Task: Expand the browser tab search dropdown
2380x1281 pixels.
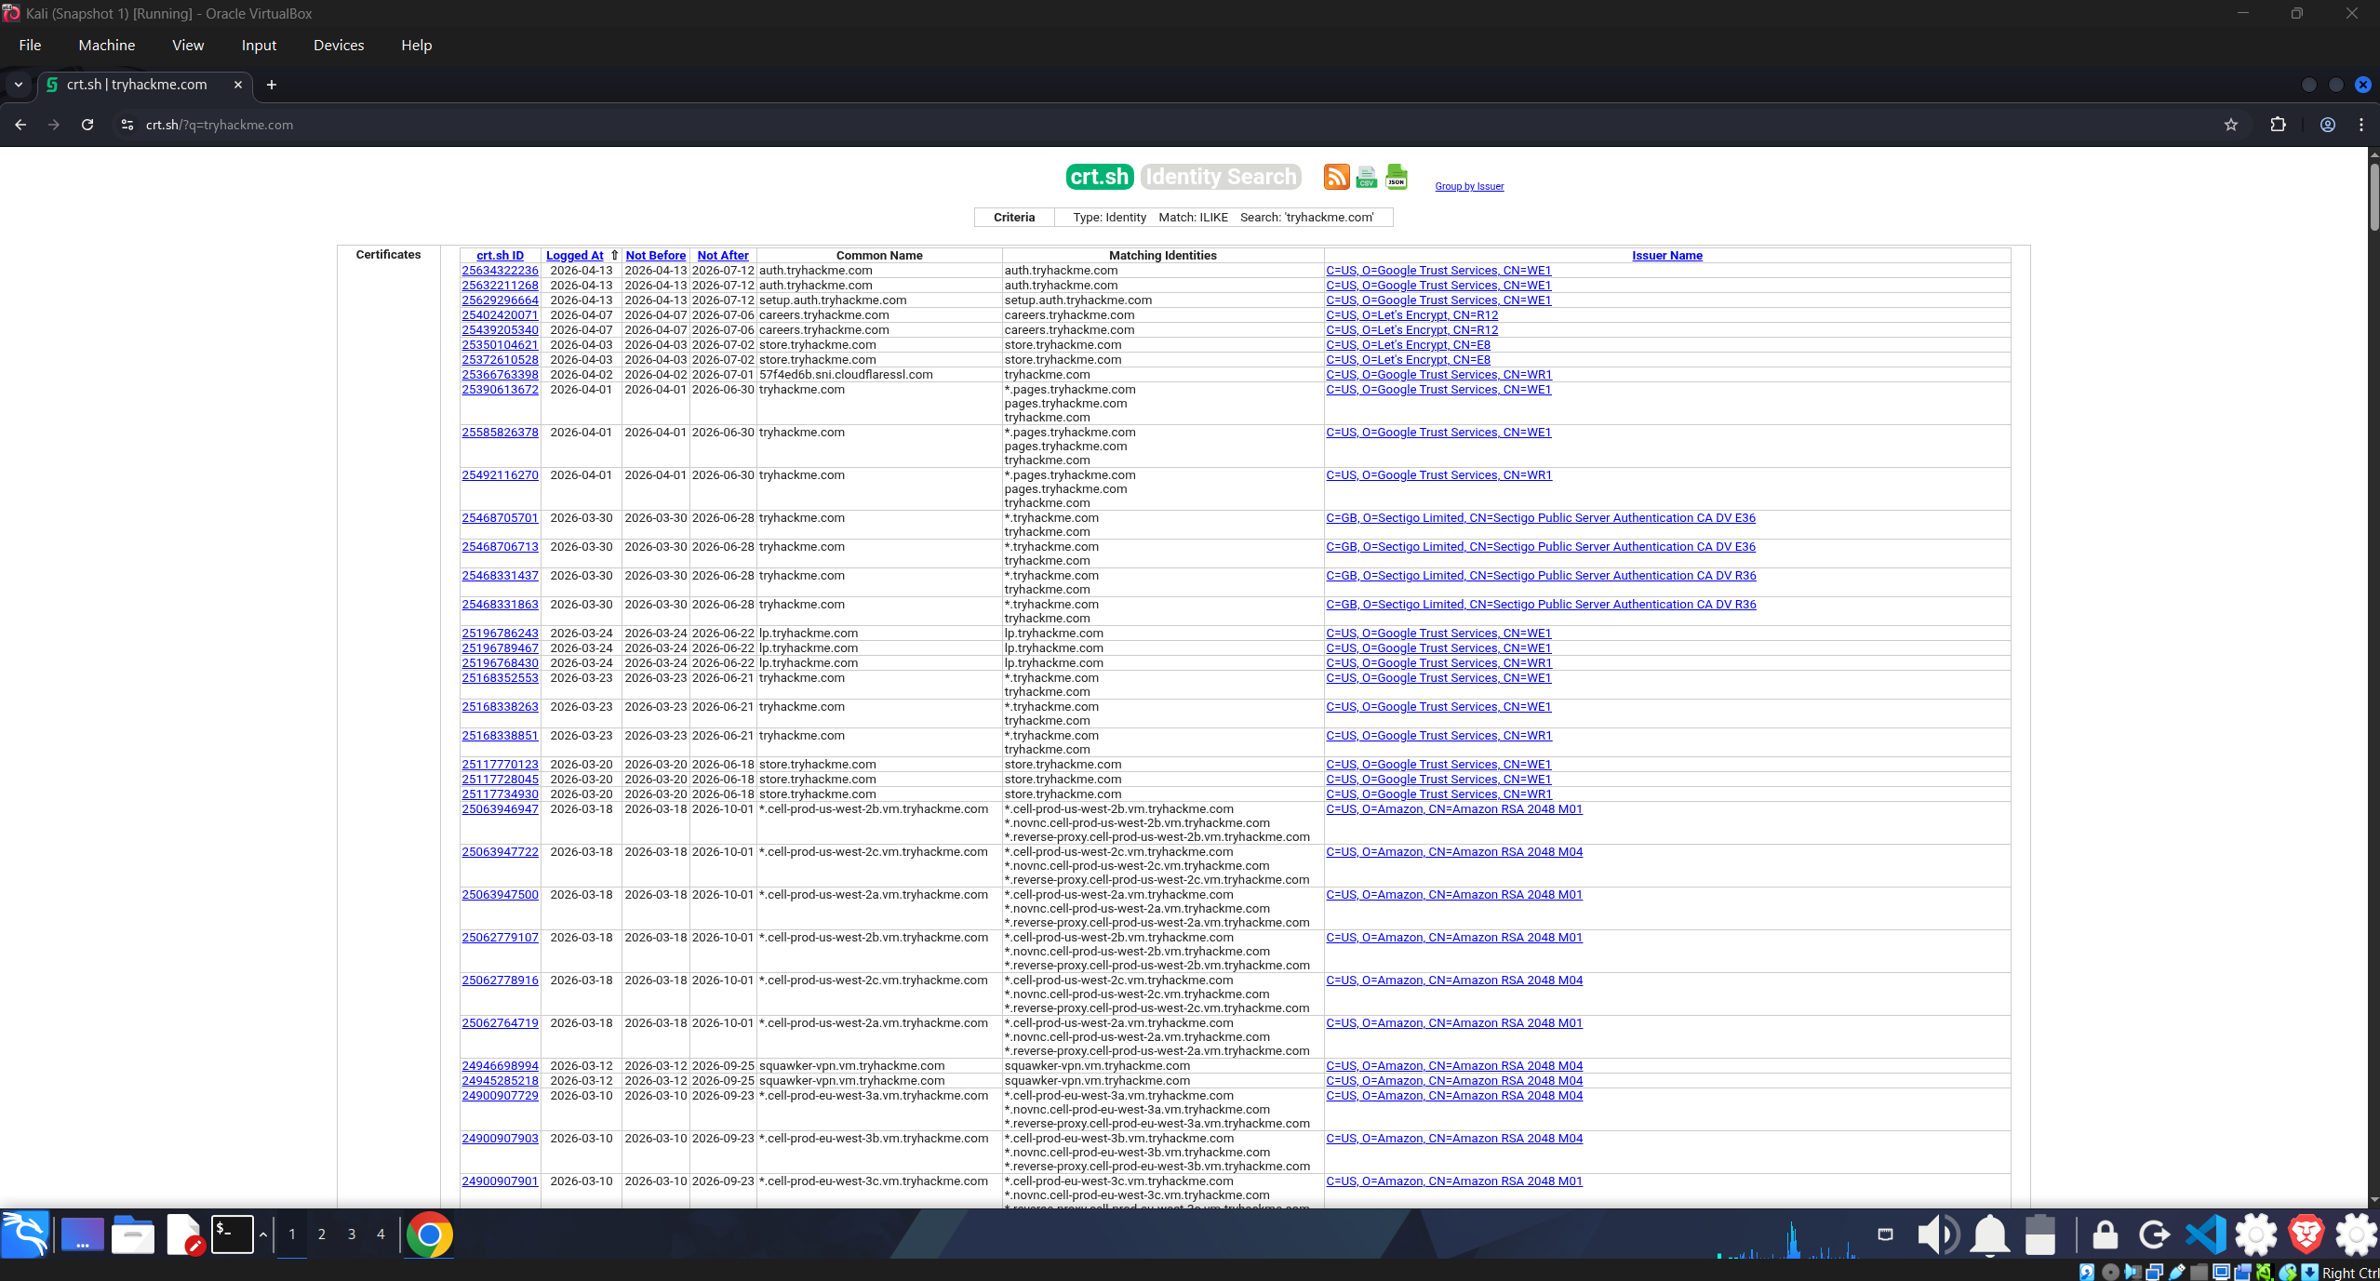Action: [x=18, y=85]
